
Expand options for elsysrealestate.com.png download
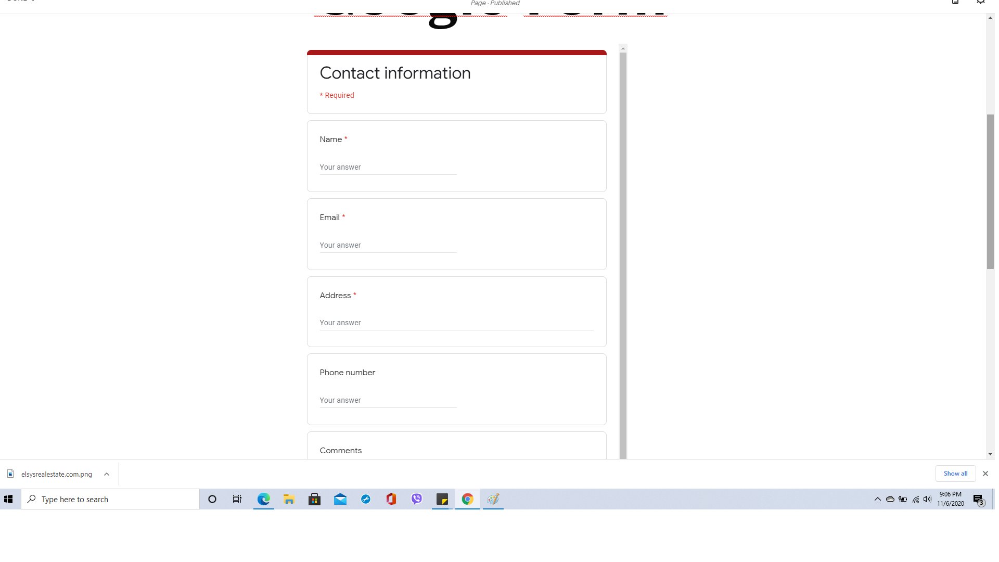[107, 474]
